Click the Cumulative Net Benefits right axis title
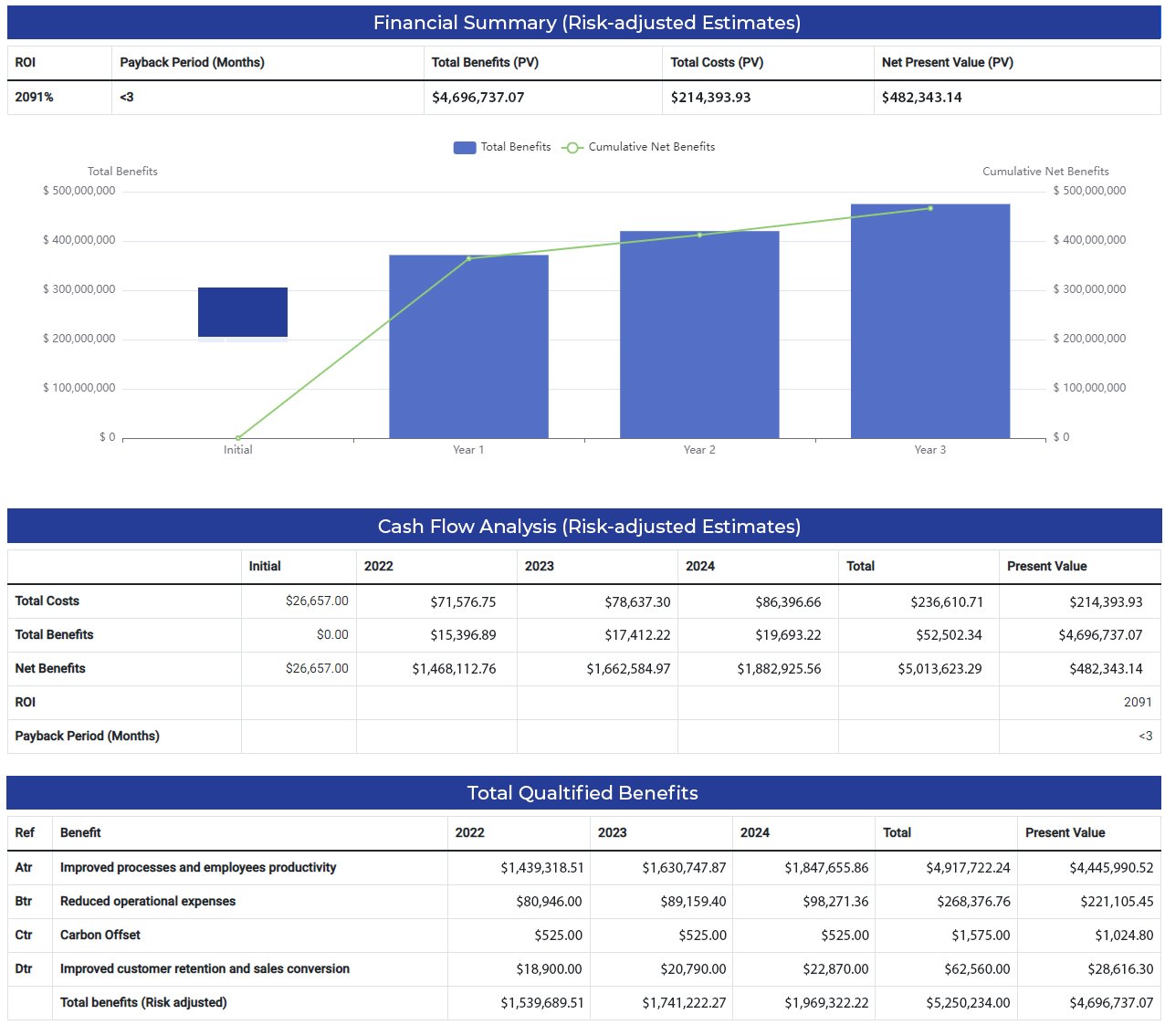Image resolution: width=1165 pixels, height=1035 pixels. (1045, 172)
